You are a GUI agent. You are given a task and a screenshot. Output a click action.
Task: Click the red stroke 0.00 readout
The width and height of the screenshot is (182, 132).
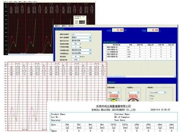click(x=118, y=30)
